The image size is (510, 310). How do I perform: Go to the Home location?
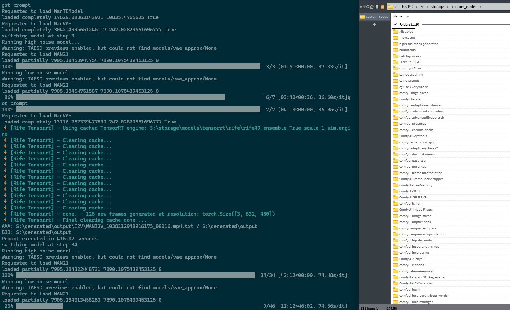click(372, 7)
